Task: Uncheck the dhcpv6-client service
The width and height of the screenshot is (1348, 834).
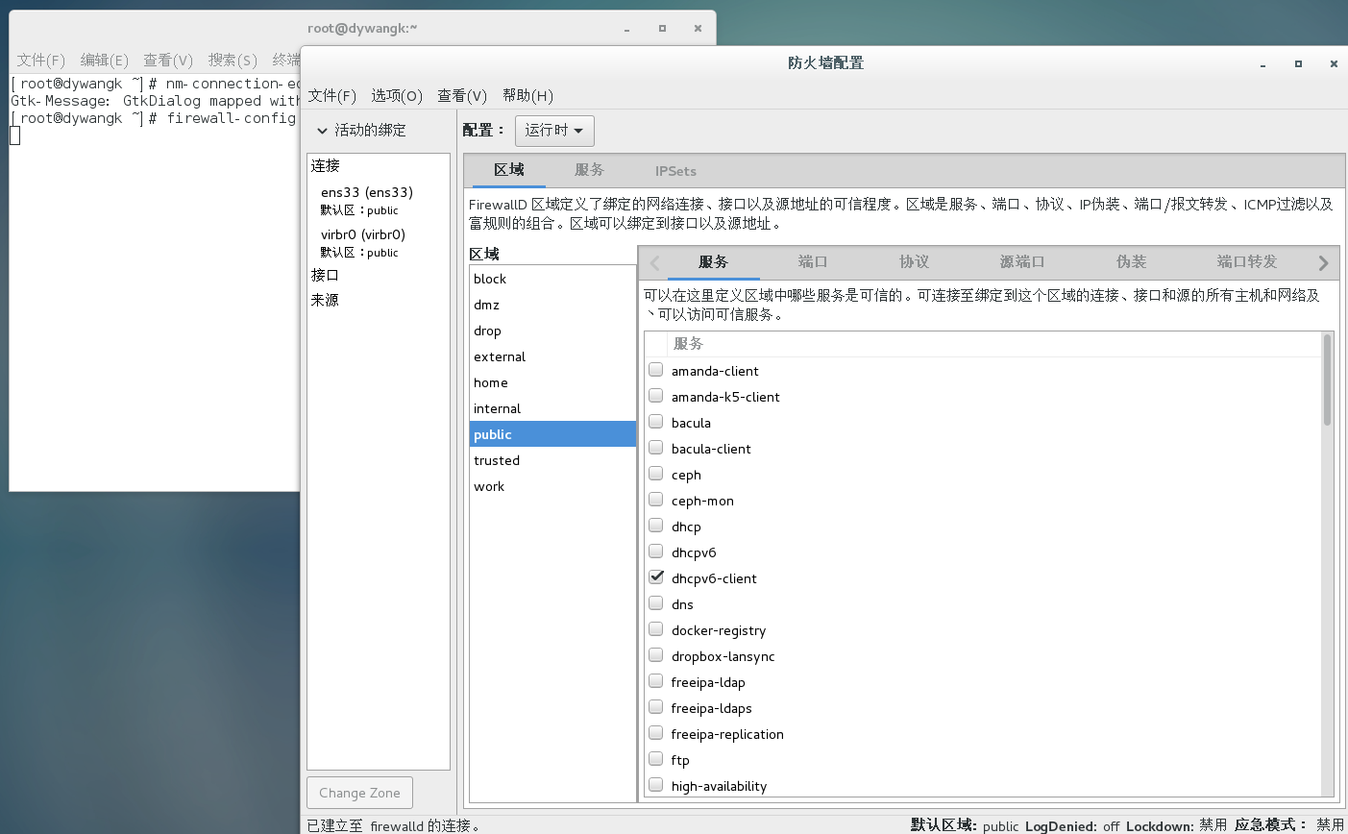Action: 656,577
